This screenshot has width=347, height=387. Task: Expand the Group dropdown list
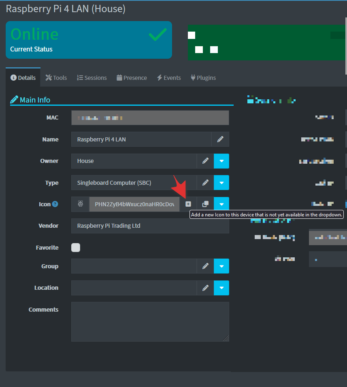[x=221, y=266]
